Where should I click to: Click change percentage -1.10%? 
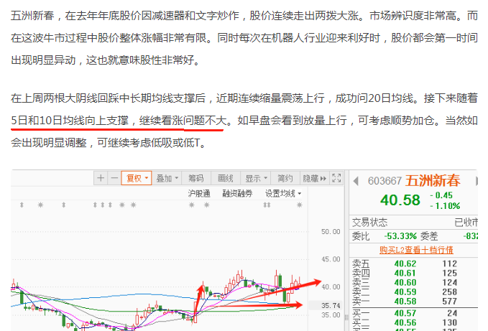pyautogui.click(x=445, y=206)
